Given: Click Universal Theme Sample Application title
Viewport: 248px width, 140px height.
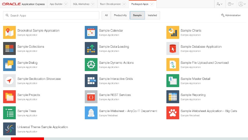Looking at the screenshot, I should pyautogui.click(x=43, y=127).
